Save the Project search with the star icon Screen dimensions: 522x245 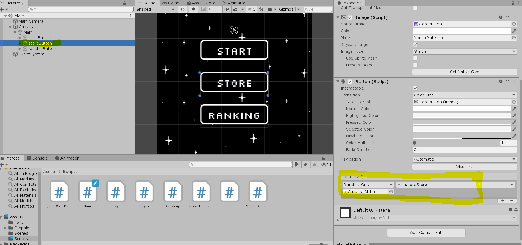pos(315,164)
